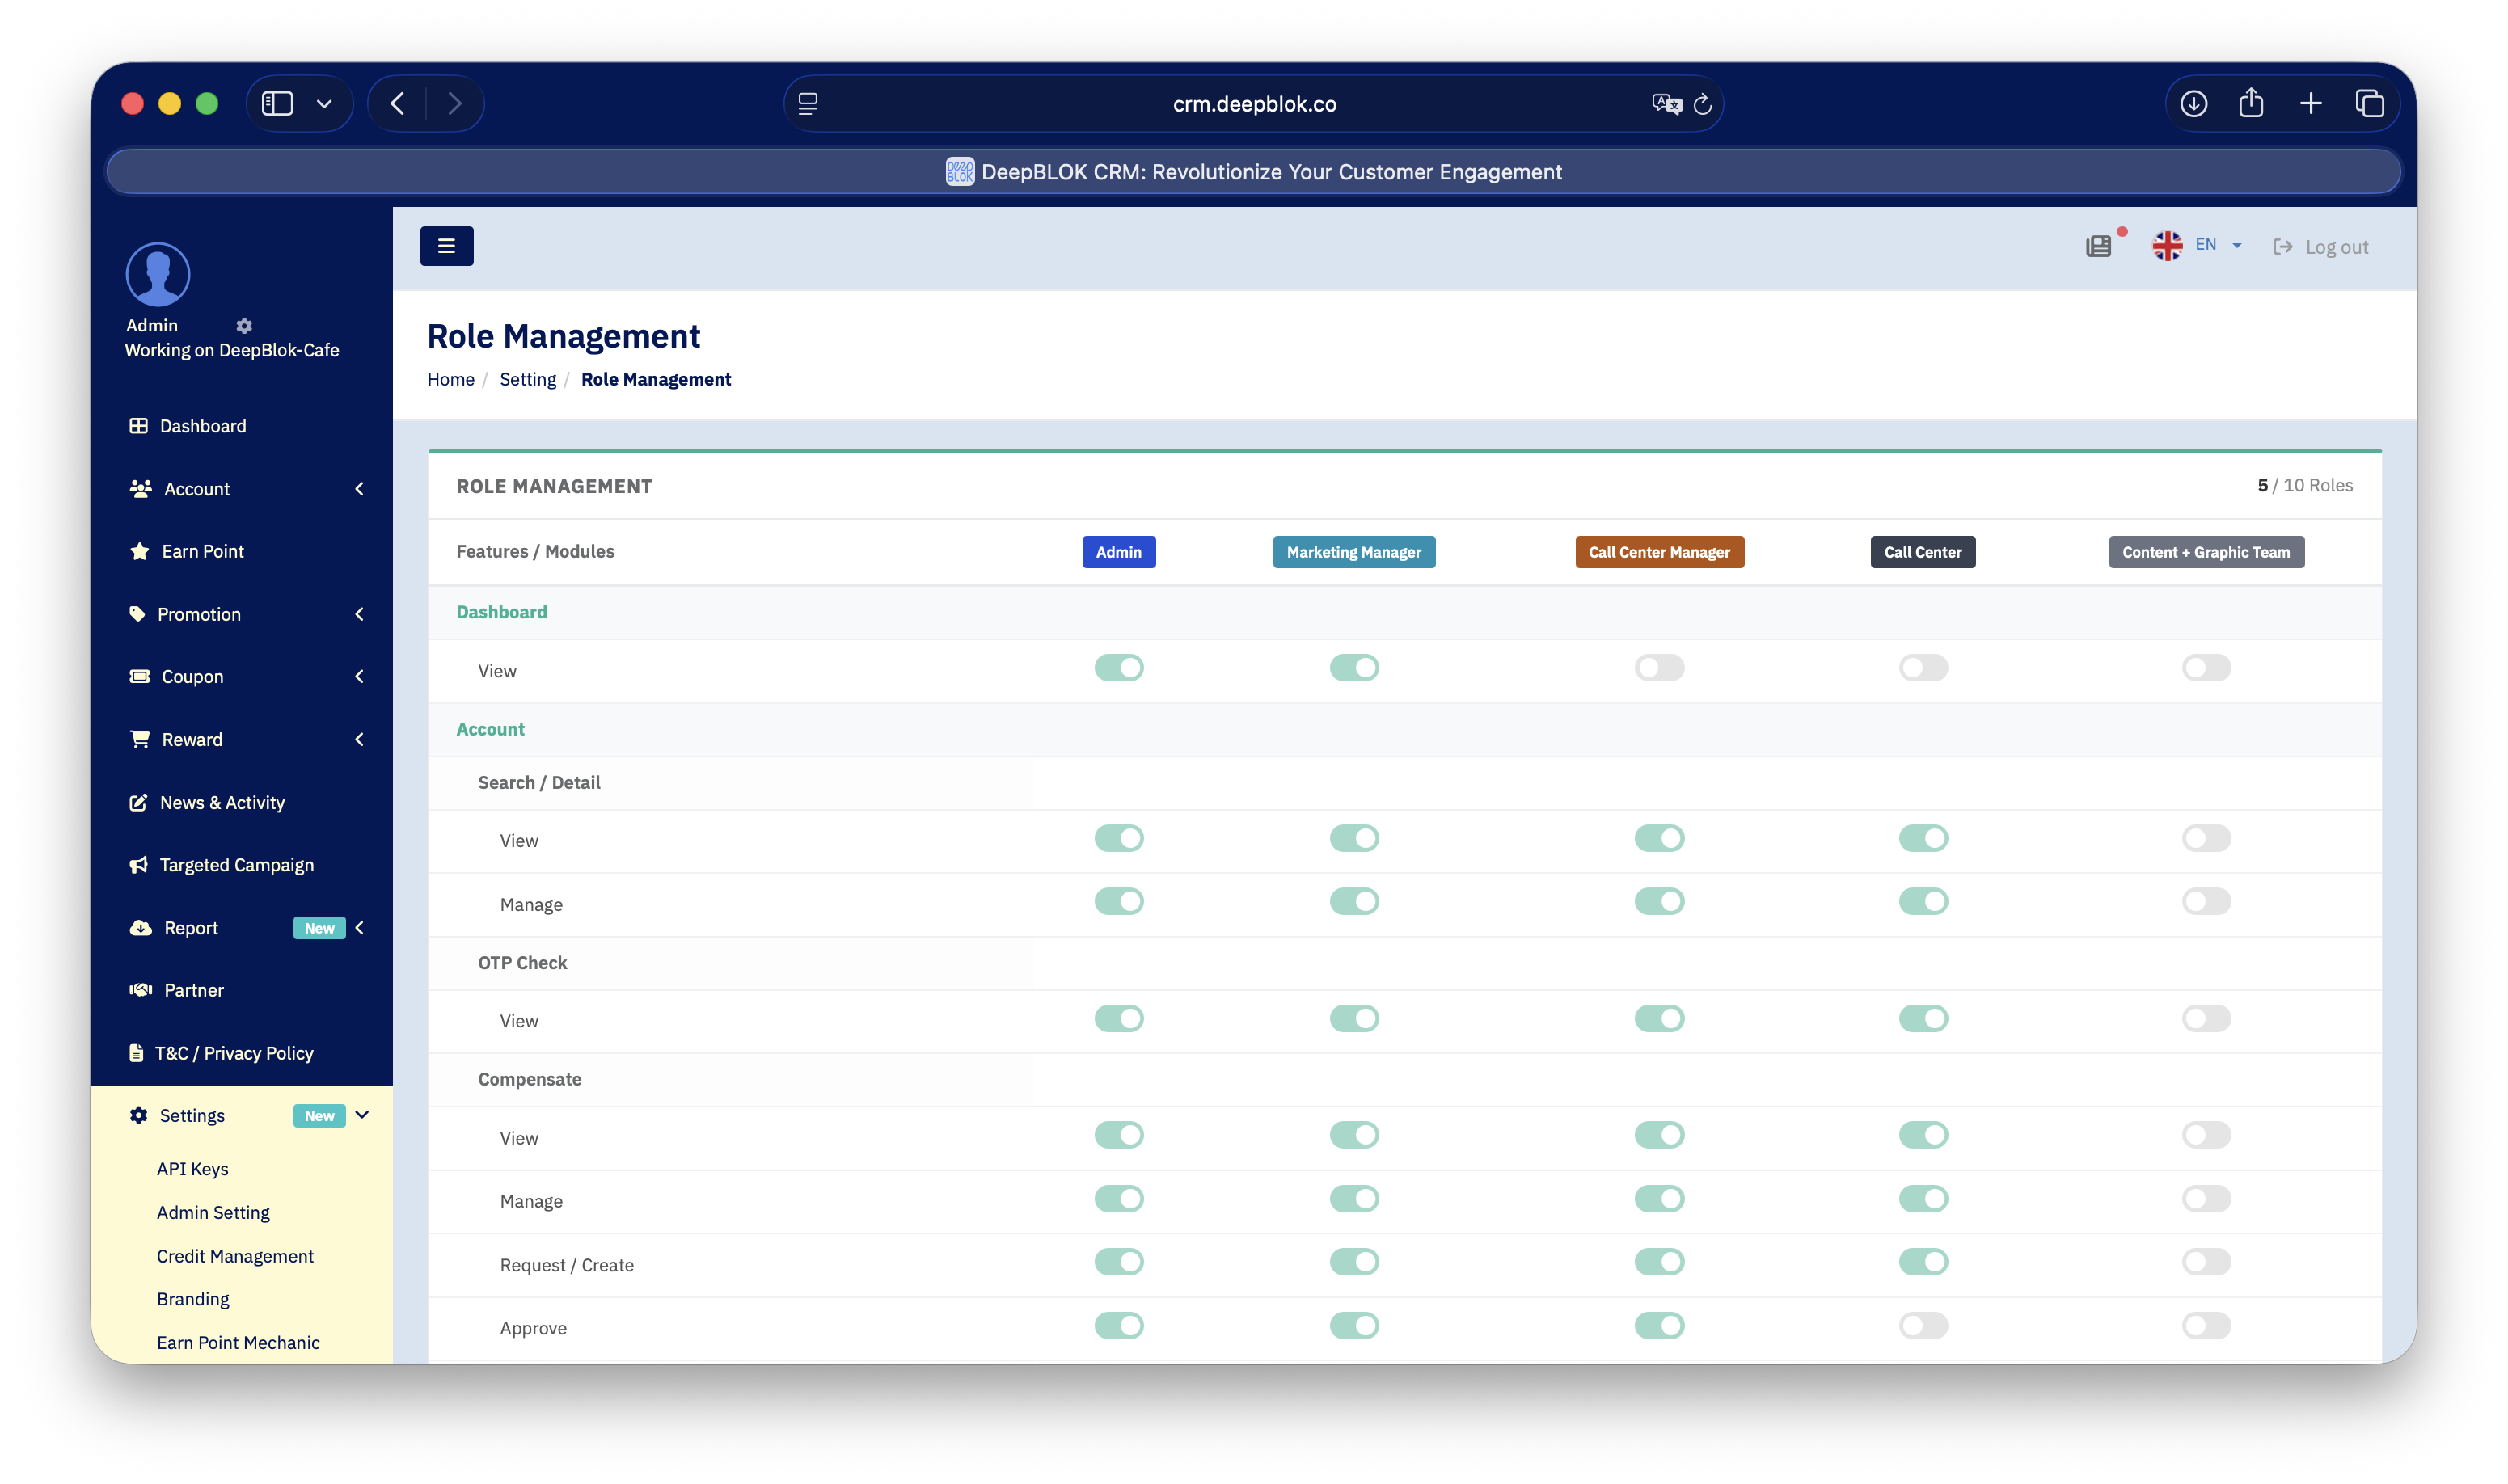The width and height of the screenshot is (2508, 1484).
Task: Click the Setting breadcrumb link
Action: [528, 380]
